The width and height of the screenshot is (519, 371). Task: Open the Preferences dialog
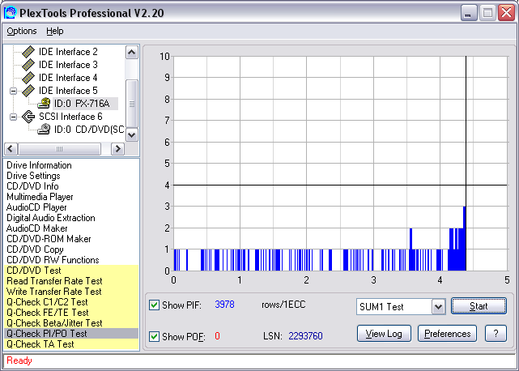click(x=447, y=334)
